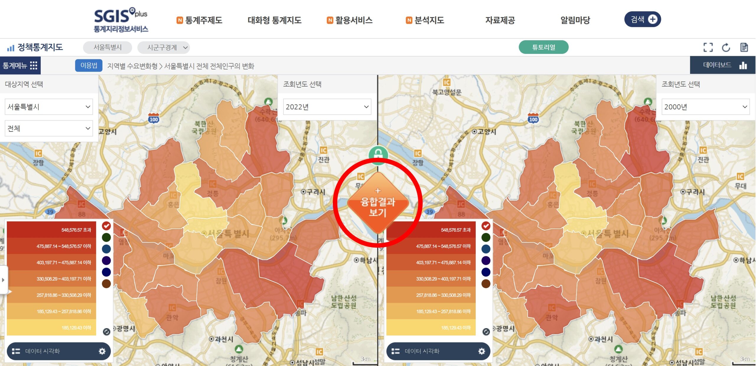Image resolution: width=756 pixels, height=366 pixels.
Task: Click the fullscreen expand icon
Action: pos(708,47)
